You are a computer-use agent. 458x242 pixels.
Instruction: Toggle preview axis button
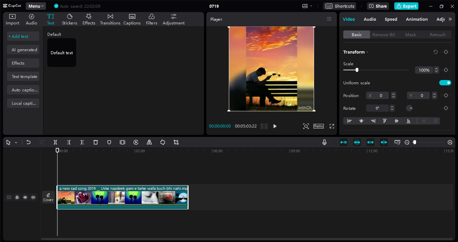pos(384,142)
